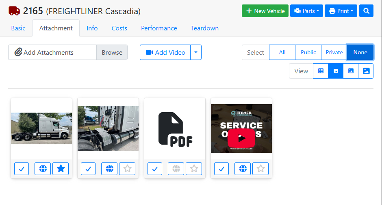Open the rear truck photo thumbnail
The image size is (382, 205).
[108, 128]
